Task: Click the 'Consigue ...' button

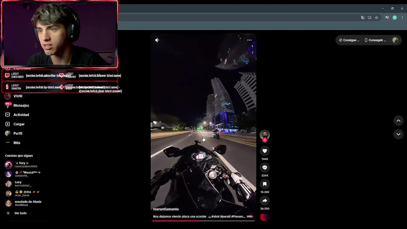Action: click(x=349, y=40)
